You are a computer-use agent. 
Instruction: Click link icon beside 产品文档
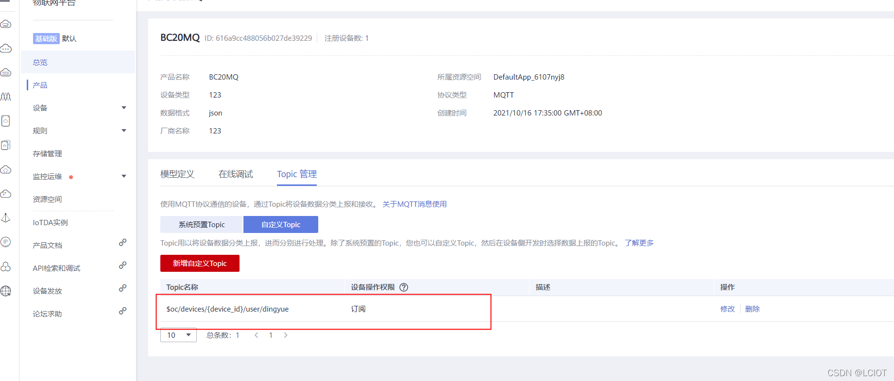[123, 242]
